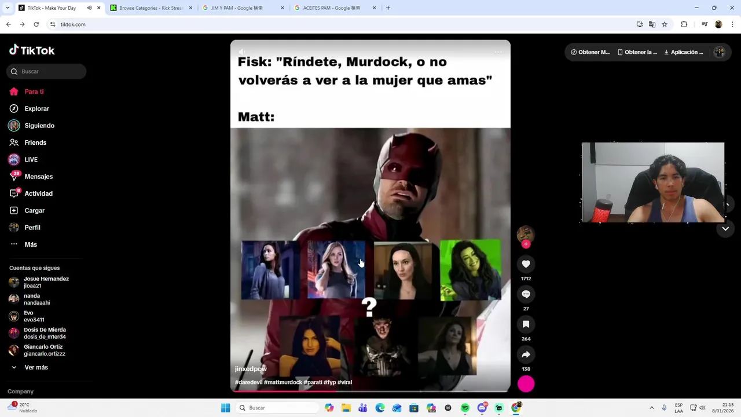Open the creator's avatar beside the video
The height and width of the screenshot is (417, 741).
click(525, 234)
